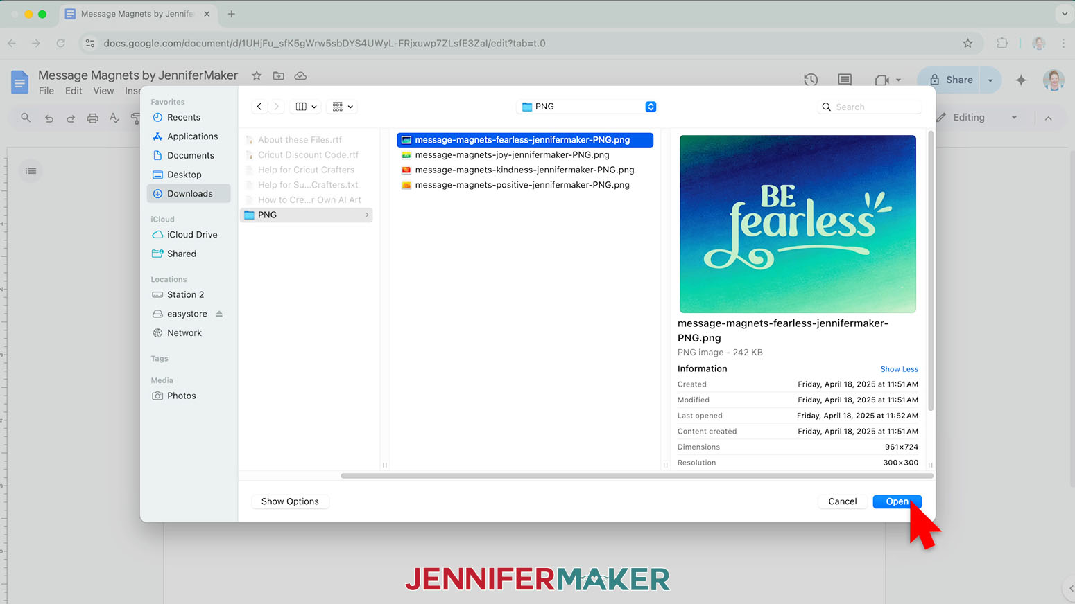Image resolution: width=1075 pixels, height=604 pixels.
Task: Click the Open button in file dialog
Action: 897,501
